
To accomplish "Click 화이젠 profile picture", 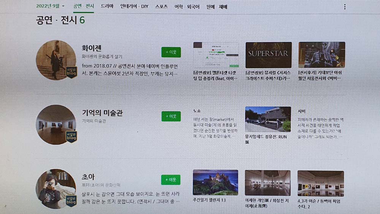I will pyautogui.click(x=56, y=60).
